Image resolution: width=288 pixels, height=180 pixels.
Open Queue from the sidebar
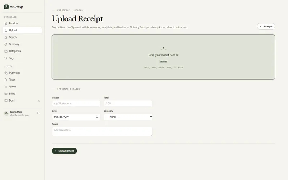pyautogui.click(x=22, y=87)
